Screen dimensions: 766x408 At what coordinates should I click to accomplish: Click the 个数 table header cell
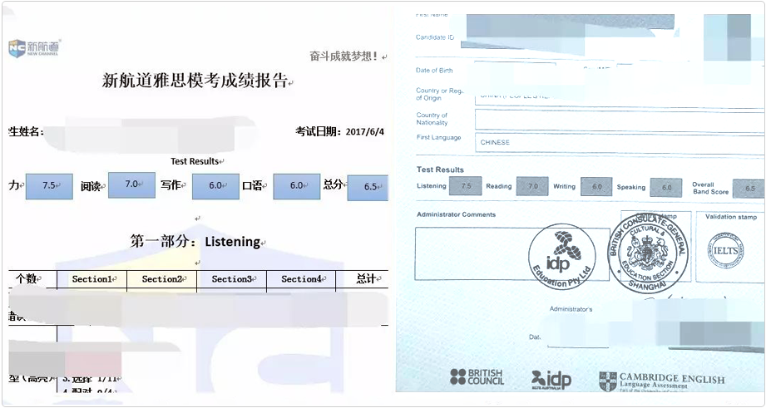click(x=32, y=279)
